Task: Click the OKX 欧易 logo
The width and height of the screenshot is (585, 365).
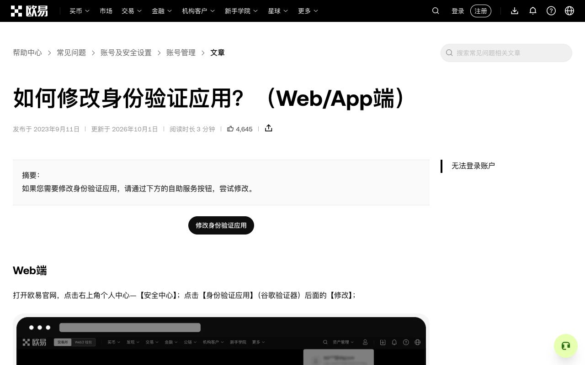Action: click(29, 11)
